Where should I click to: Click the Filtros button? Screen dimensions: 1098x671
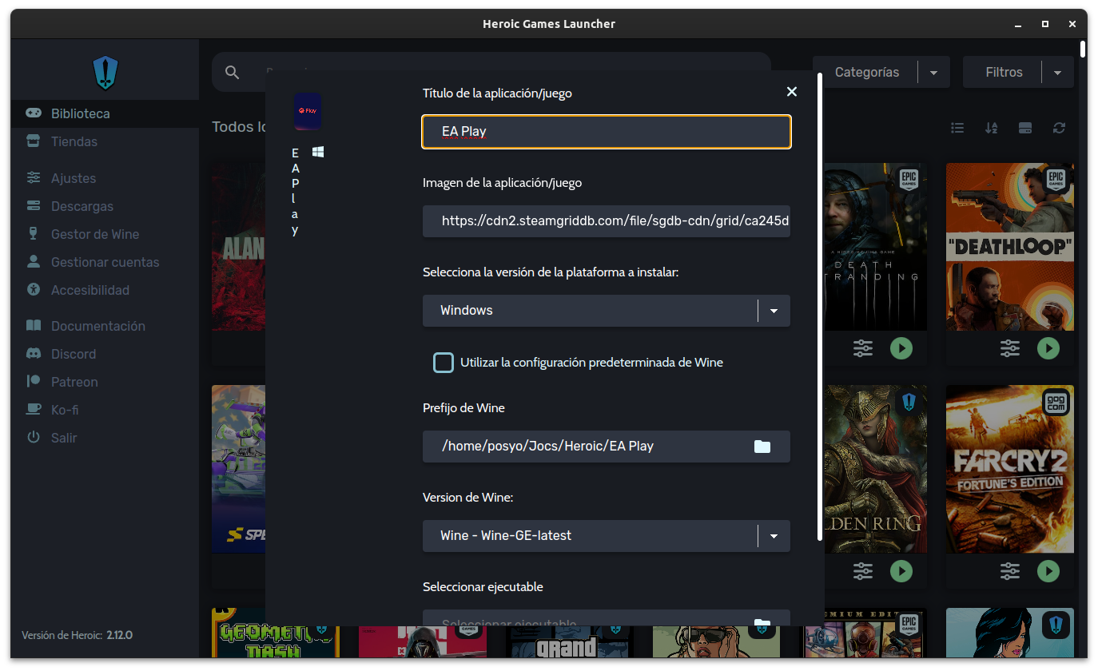(x=1004, y=73)
